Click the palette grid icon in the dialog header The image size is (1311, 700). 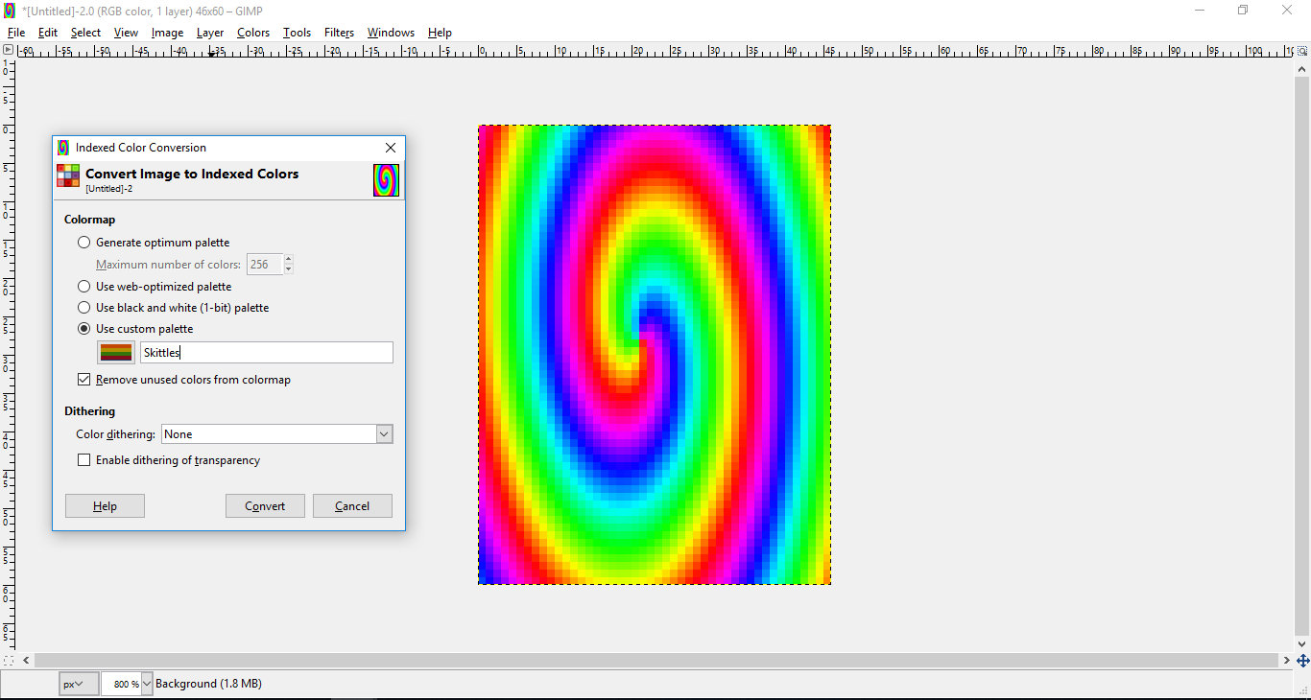click(x=68, y=175)
